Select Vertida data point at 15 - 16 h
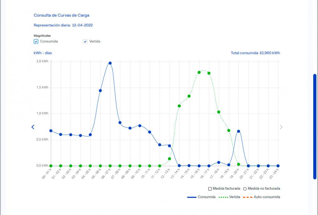Image resolution: width=318 pixels, height=215 pixels. pyautogui.click(x=199, y=72)
